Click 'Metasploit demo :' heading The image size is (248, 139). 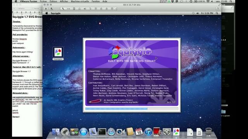pos(21,93)
